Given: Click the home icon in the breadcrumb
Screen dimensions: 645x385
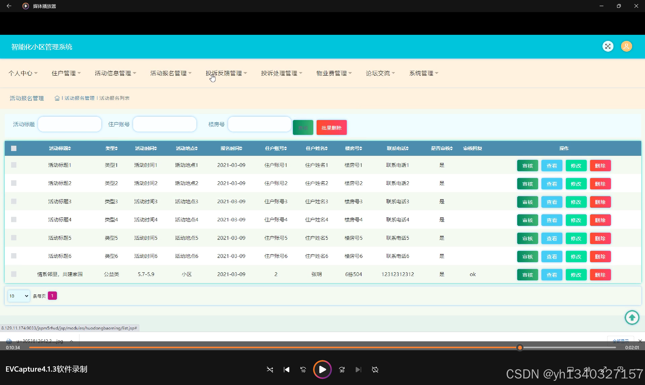Looking at the screenshot, I should [x=57, y=98].
